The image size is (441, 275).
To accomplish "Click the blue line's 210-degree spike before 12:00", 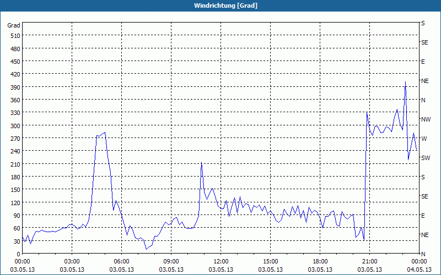I will point(201,162).
